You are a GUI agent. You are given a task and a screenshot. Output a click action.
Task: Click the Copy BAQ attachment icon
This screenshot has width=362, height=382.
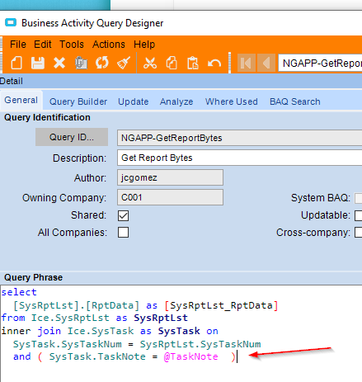point(81,63)
